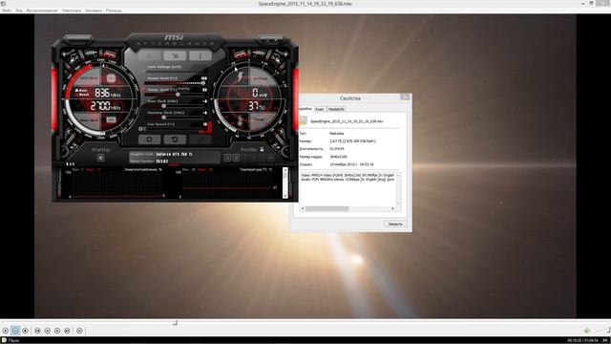The height and width of the screenshot is (344, 611).
Task: Click the horizontal scrollbar in Свойства info box
Action: click(347, 208)
